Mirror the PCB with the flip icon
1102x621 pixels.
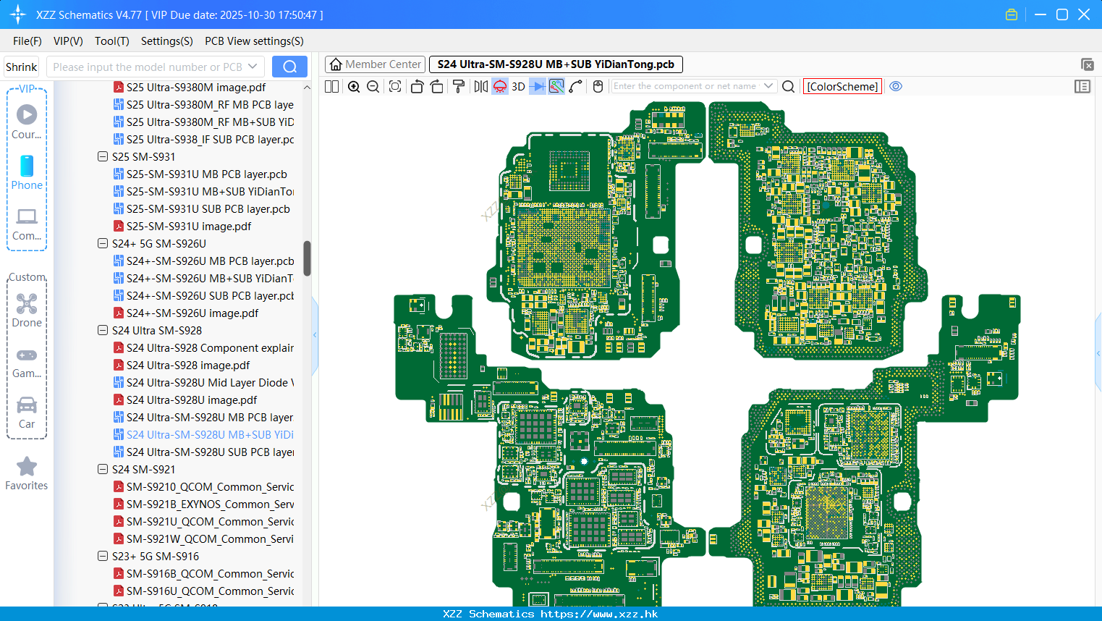(x=481, y=86)
